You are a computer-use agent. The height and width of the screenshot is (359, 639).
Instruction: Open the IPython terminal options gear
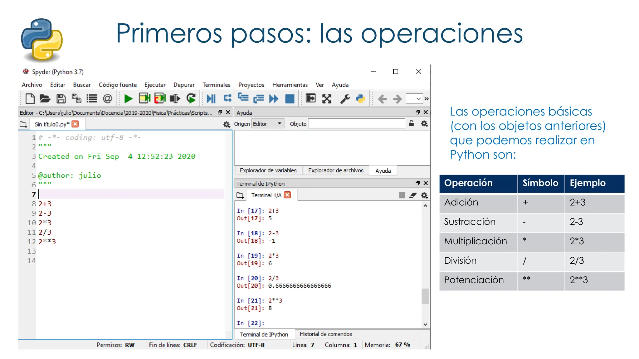tap(424, 195)
